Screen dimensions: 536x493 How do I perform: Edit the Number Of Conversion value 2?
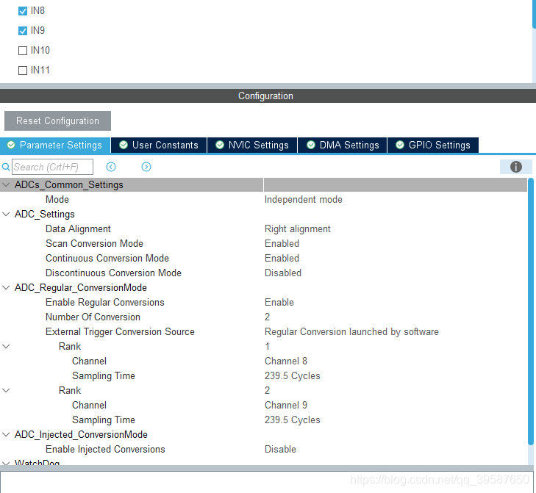267,317
